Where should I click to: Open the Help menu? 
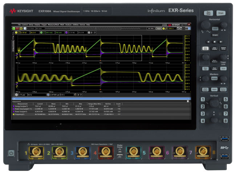click(88, 25)
